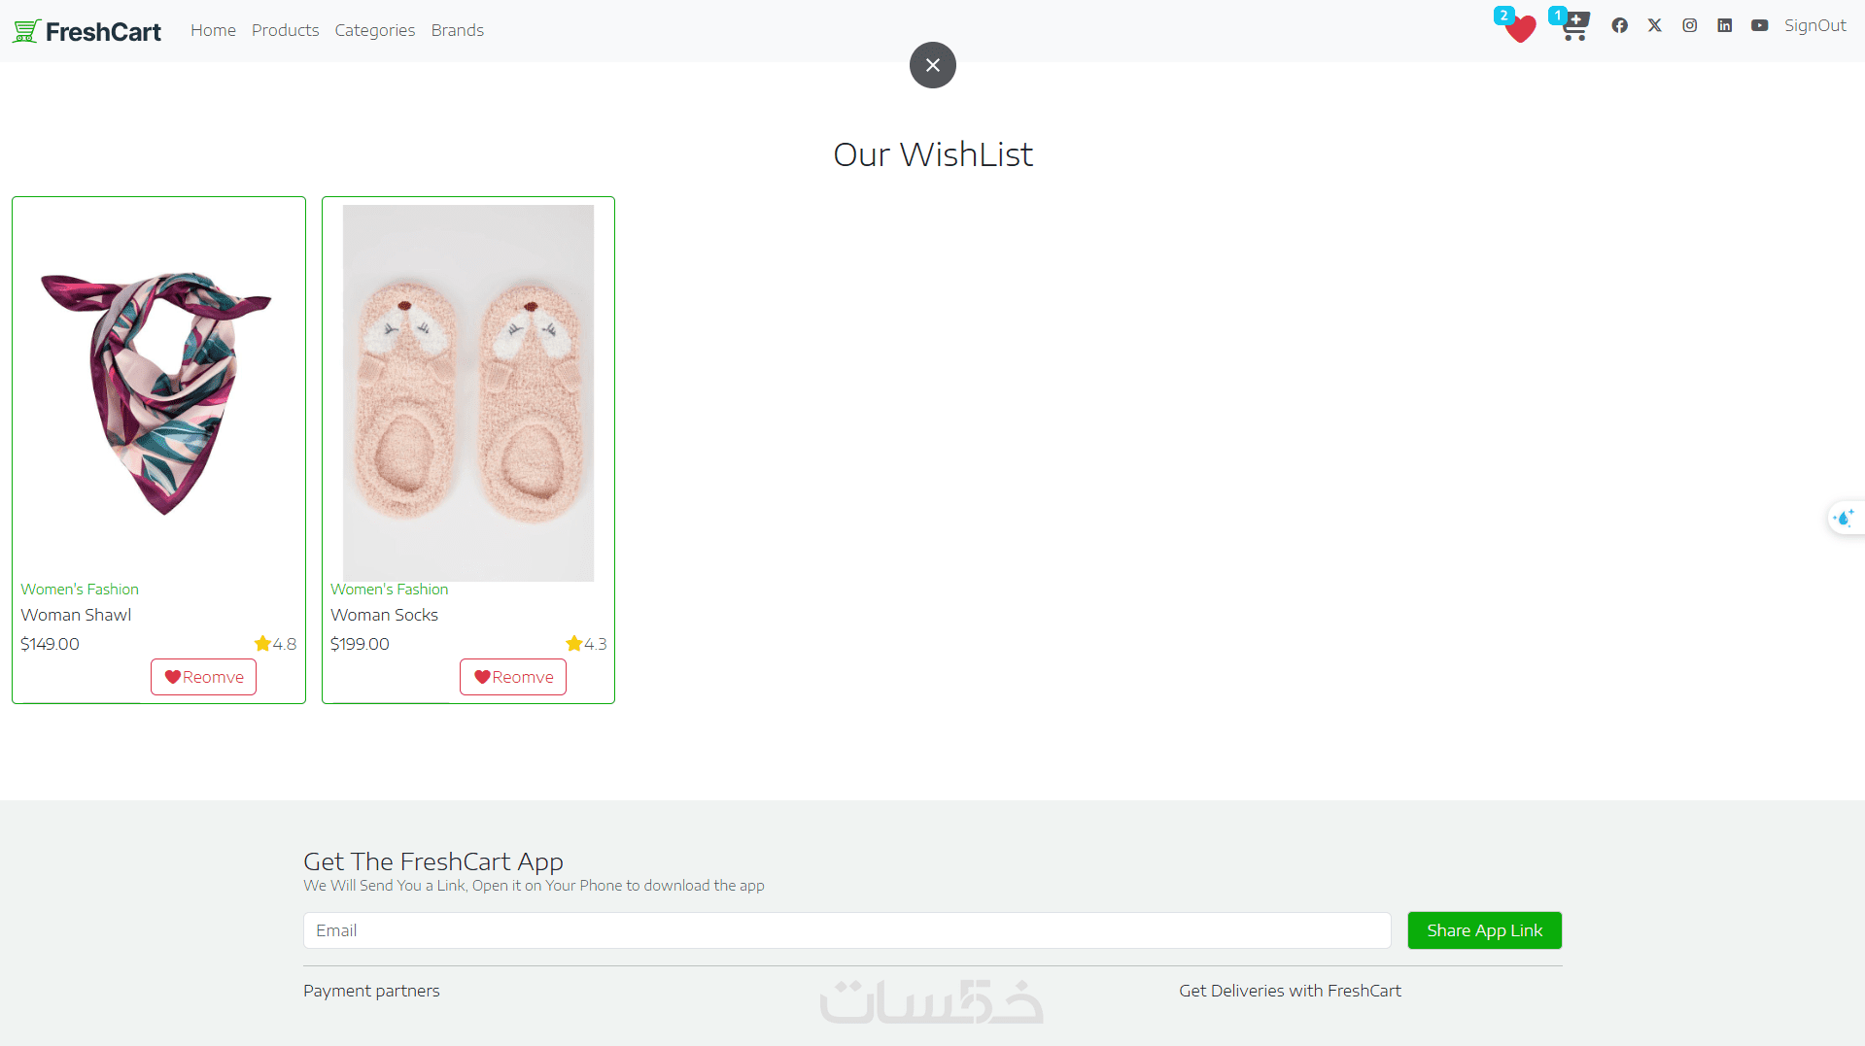
Task: Go to the Home menu item
Action: [x=213, y=30]
